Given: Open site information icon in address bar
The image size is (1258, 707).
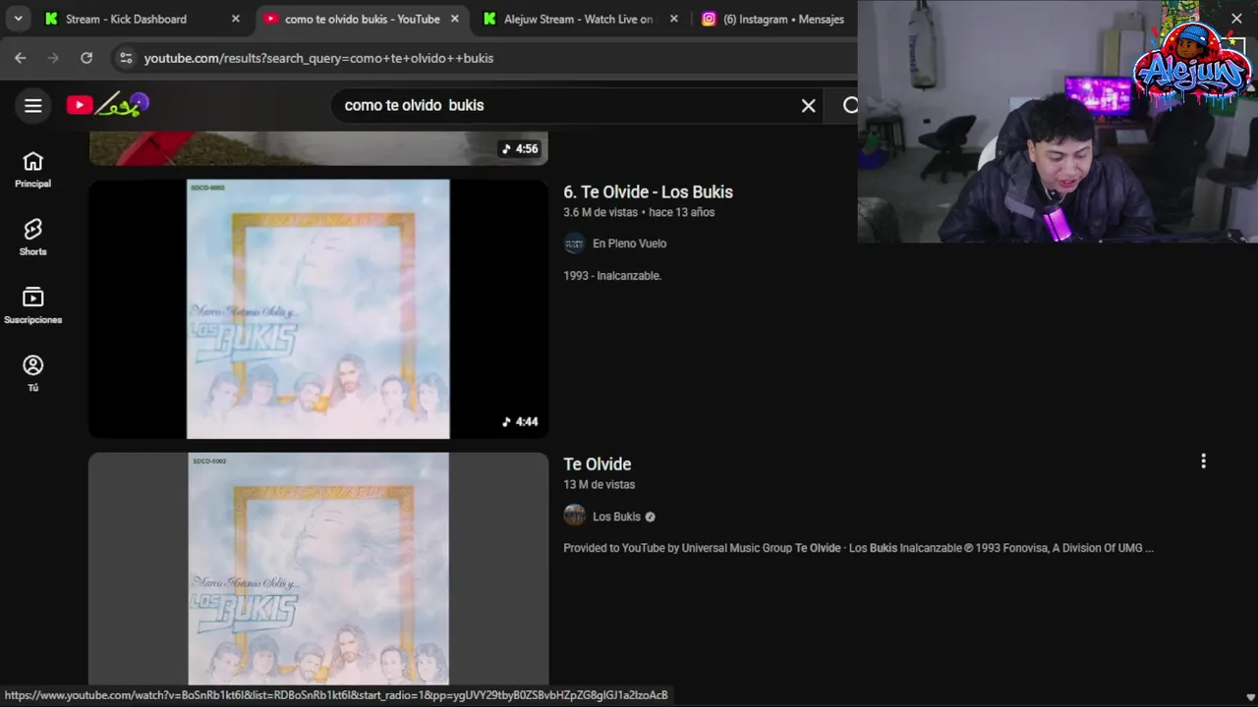Looking at the screenshot, I should (125, 58).
